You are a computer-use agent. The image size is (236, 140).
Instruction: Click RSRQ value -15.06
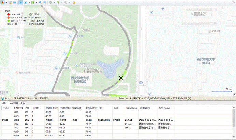62,128
